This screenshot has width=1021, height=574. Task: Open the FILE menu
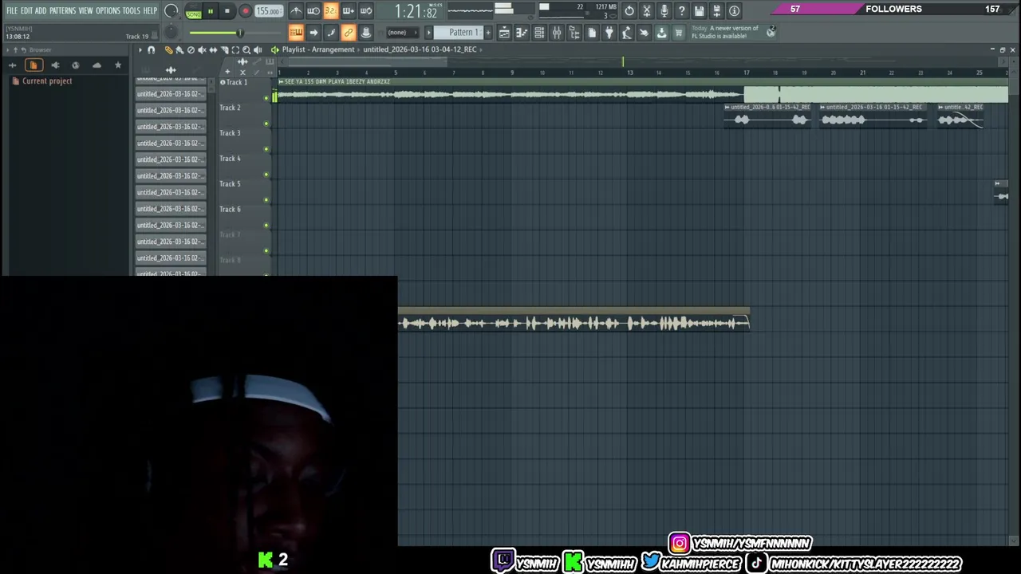12,10
